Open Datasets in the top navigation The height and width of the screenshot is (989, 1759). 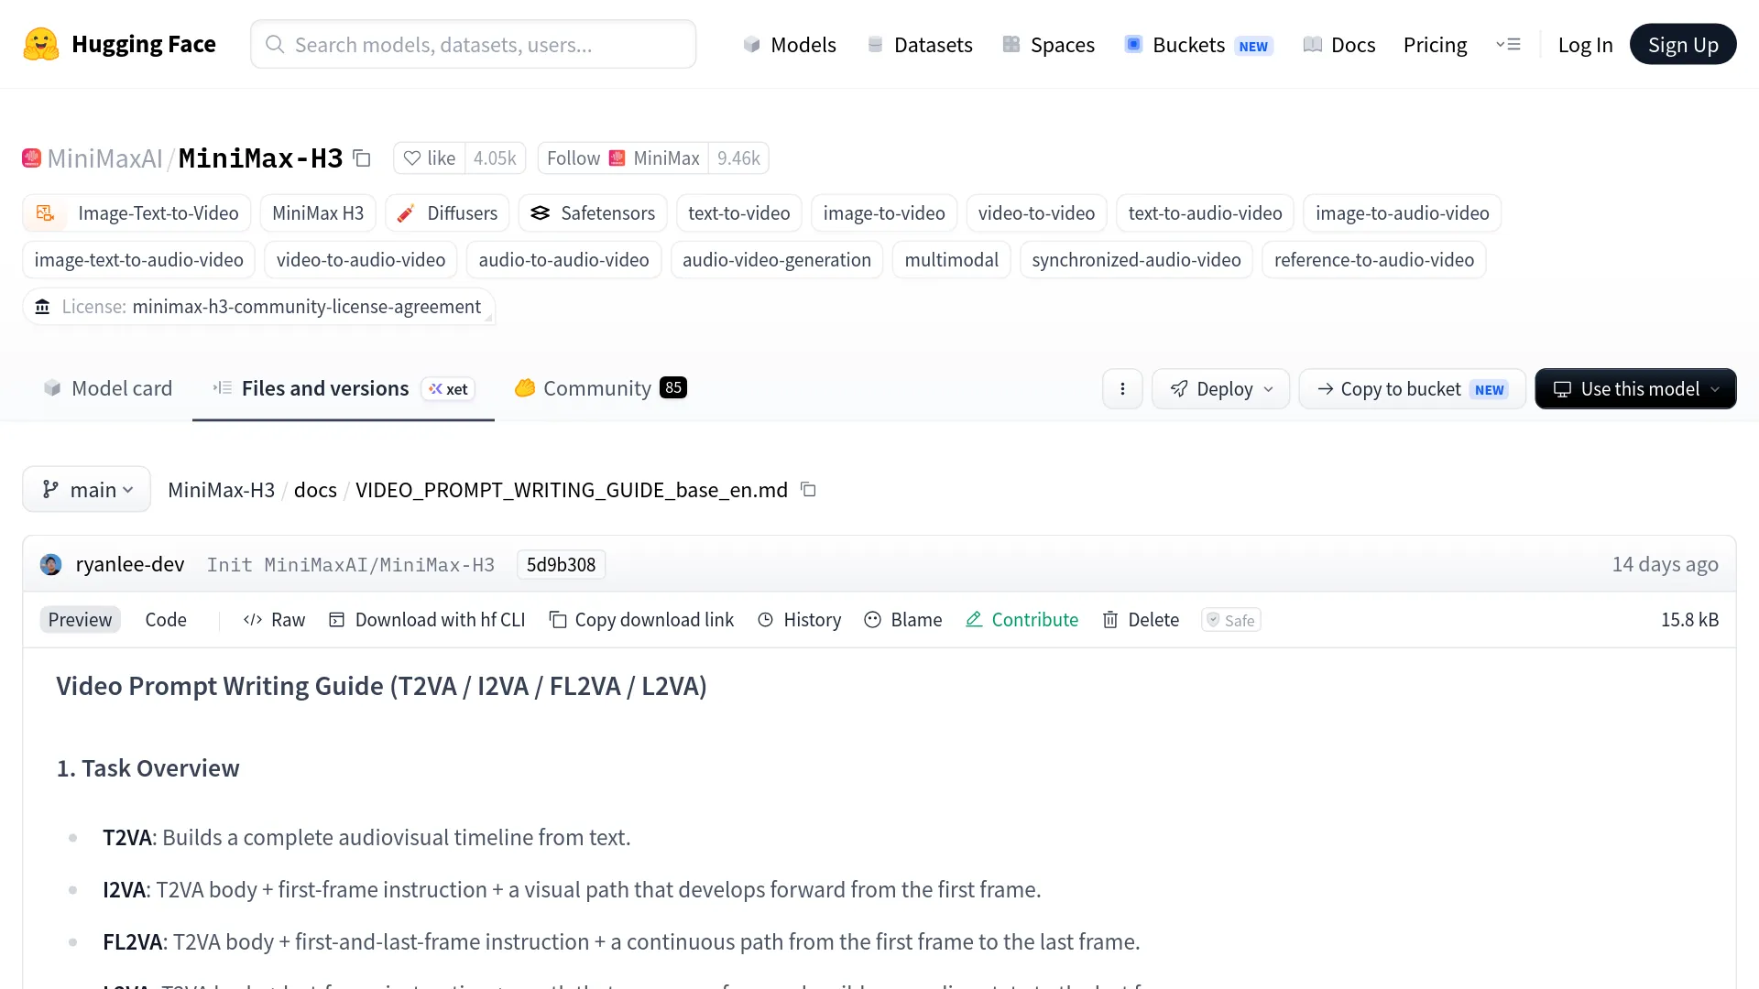tap(919, 44)
